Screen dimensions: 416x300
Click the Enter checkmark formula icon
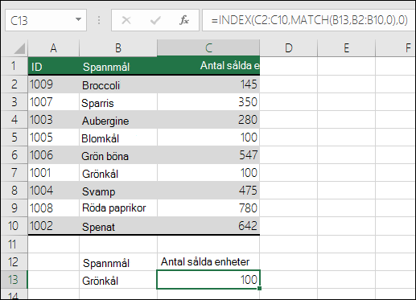coord(155,20)
